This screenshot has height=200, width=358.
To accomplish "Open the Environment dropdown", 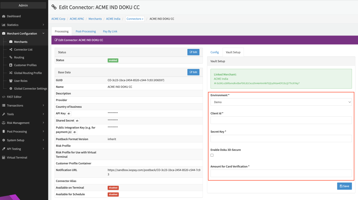I will (281, 102).
